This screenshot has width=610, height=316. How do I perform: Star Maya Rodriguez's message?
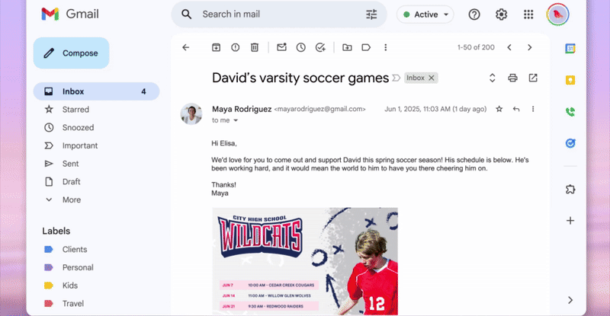(499, 109)
